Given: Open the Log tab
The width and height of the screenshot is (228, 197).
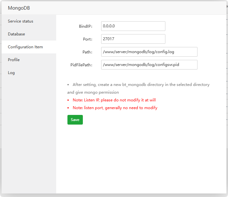Looking at the screenshot, I should tap(11, 73).
